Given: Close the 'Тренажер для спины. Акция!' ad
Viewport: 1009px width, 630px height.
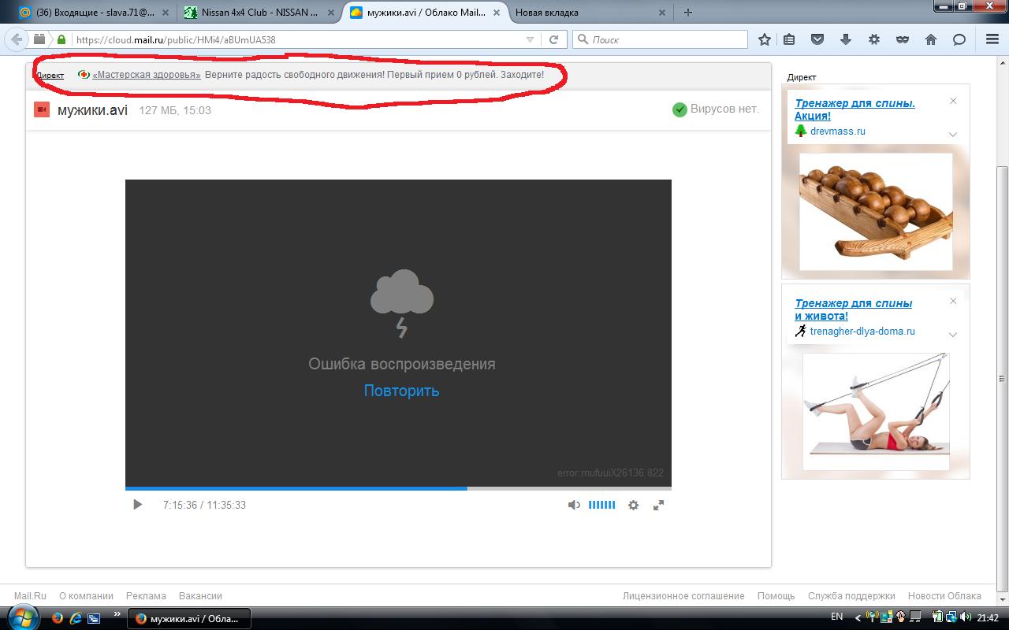Looking at the screenshot, I should [x=953, y=101].
